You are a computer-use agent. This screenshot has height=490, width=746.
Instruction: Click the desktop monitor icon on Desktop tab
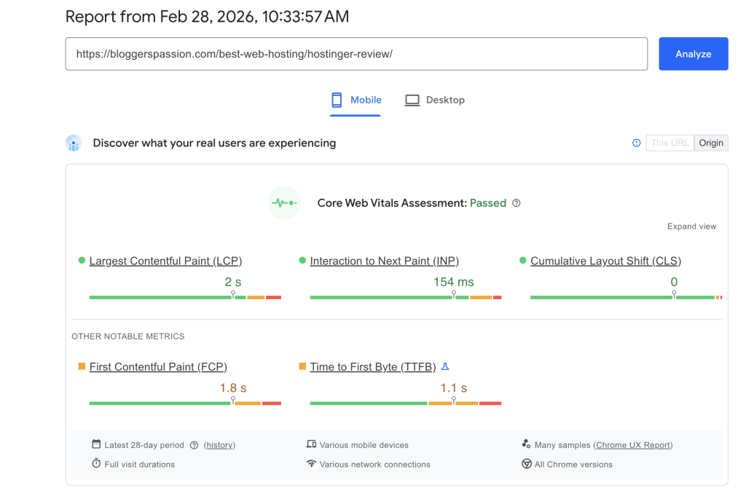[x=412, y=99]
